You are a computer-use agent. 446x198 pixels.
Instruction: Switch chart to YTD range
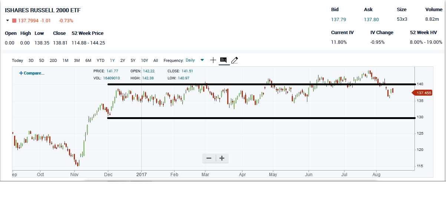[100, 60]
